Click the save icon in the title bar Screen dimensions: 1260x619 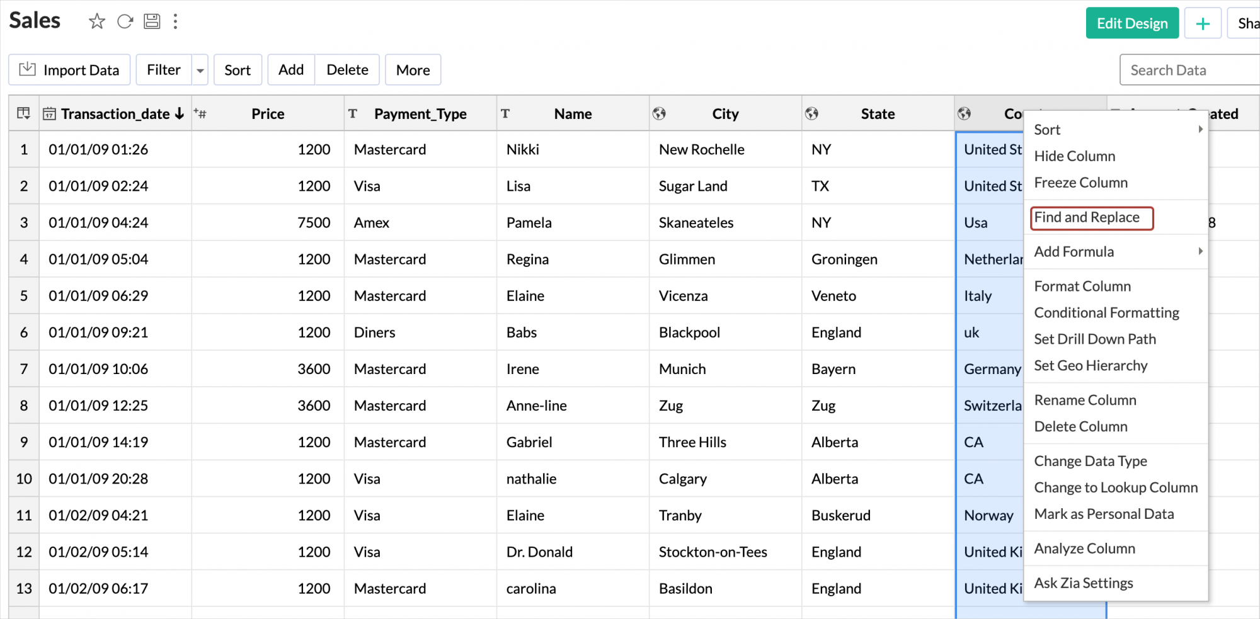point(152,21)
